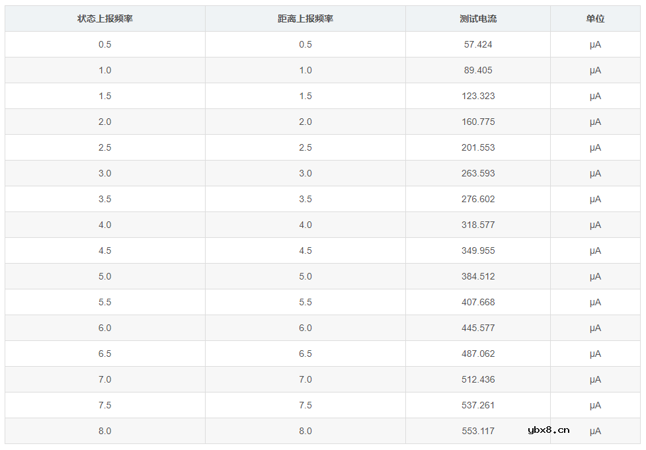Select the 318.577 current value
646x450 pixels.
click(x=478, y=225)
